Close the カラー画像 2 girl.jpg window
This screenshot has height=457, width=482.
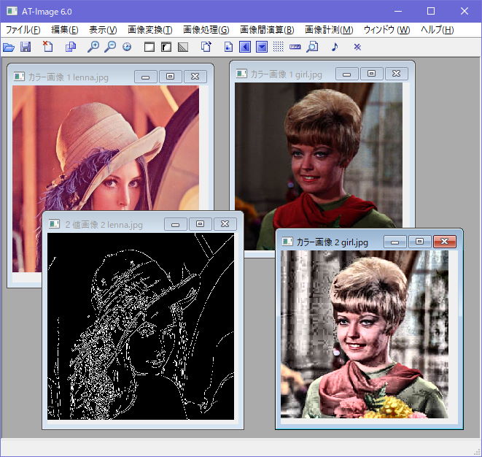(444, 242)
